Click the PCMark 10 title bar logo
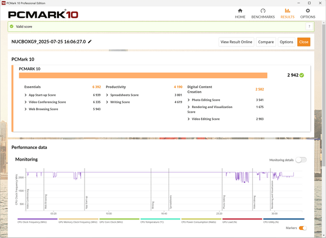This screenshot has height=238, width=326. 4,3
